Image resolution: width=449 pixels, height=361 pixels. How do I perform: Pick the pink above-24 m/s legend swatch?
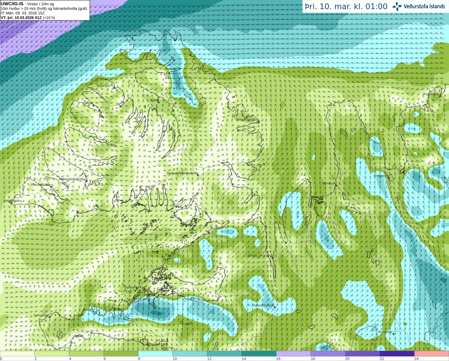click(431, 353)
